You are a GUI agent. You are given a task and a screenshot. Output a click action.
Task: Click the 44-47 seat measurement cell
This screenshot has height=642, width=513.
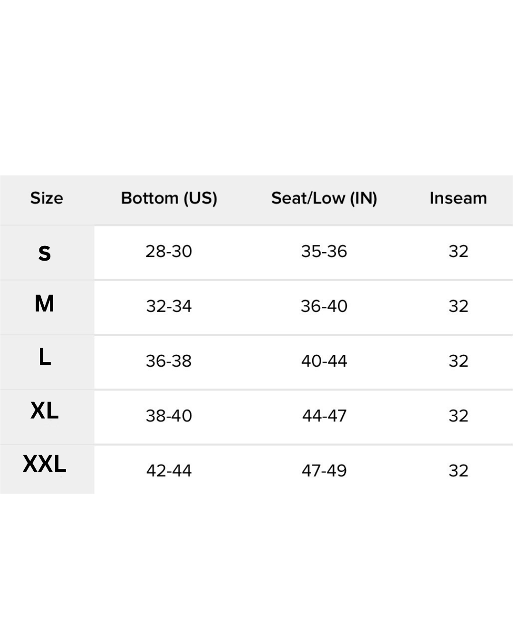coord(324,416)
